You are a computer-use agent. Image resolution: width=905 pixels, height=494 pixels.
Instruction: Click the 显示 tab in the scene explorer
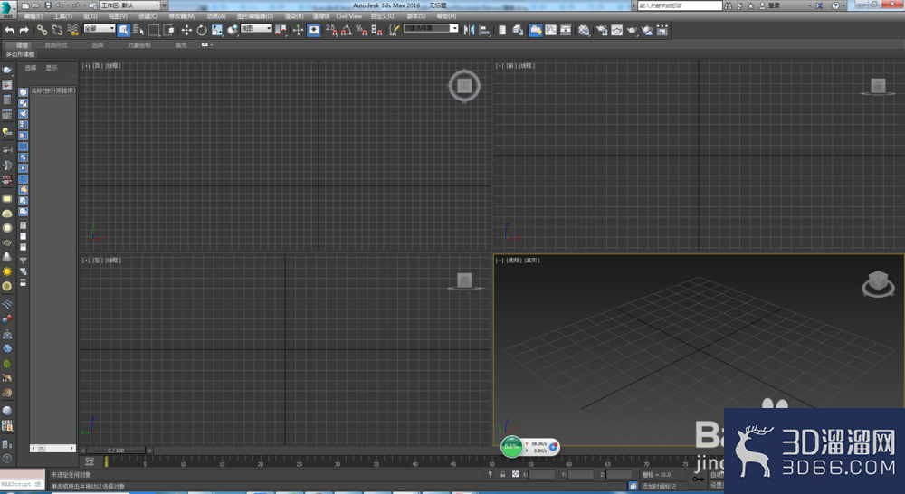click(x=52, y=68)
